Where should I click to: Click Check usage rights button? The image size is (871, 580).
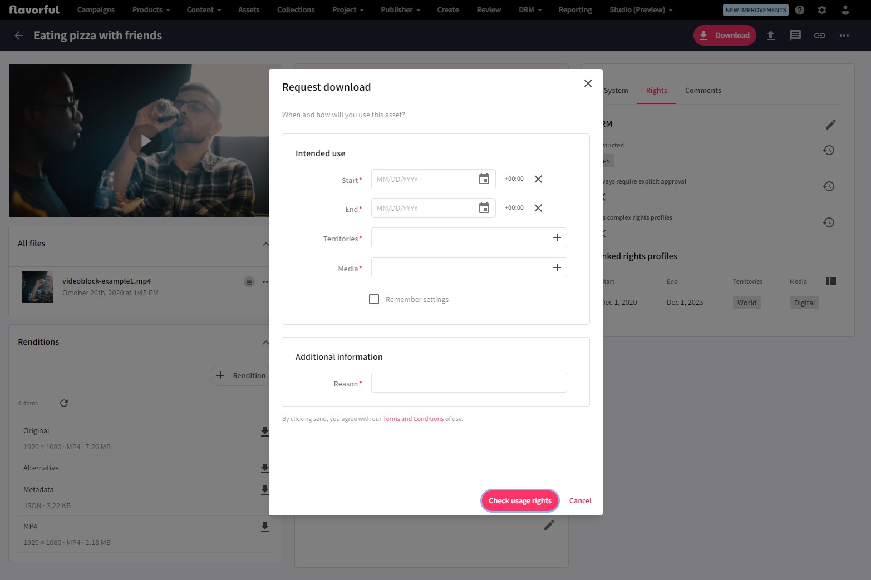520,500
